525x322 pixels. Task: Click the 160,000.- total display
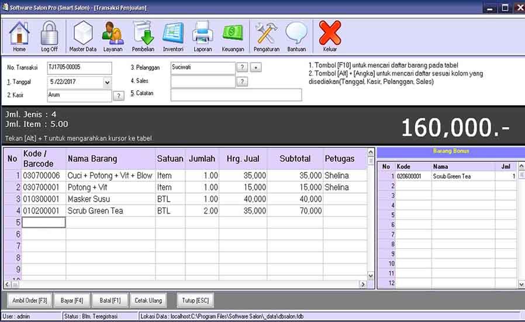(455, 128)
